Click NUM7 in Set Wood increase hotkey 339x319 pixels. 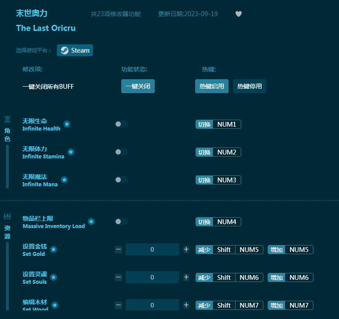[299, 306]
